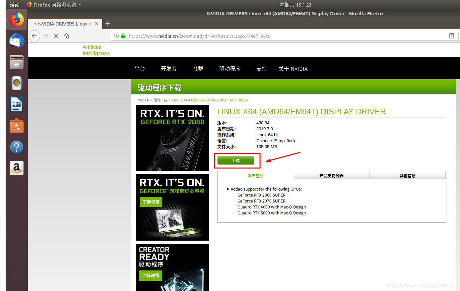Open the Help question mark icon
The height and width of the screenshot is (291, 460).
click(x=17, y=147)
